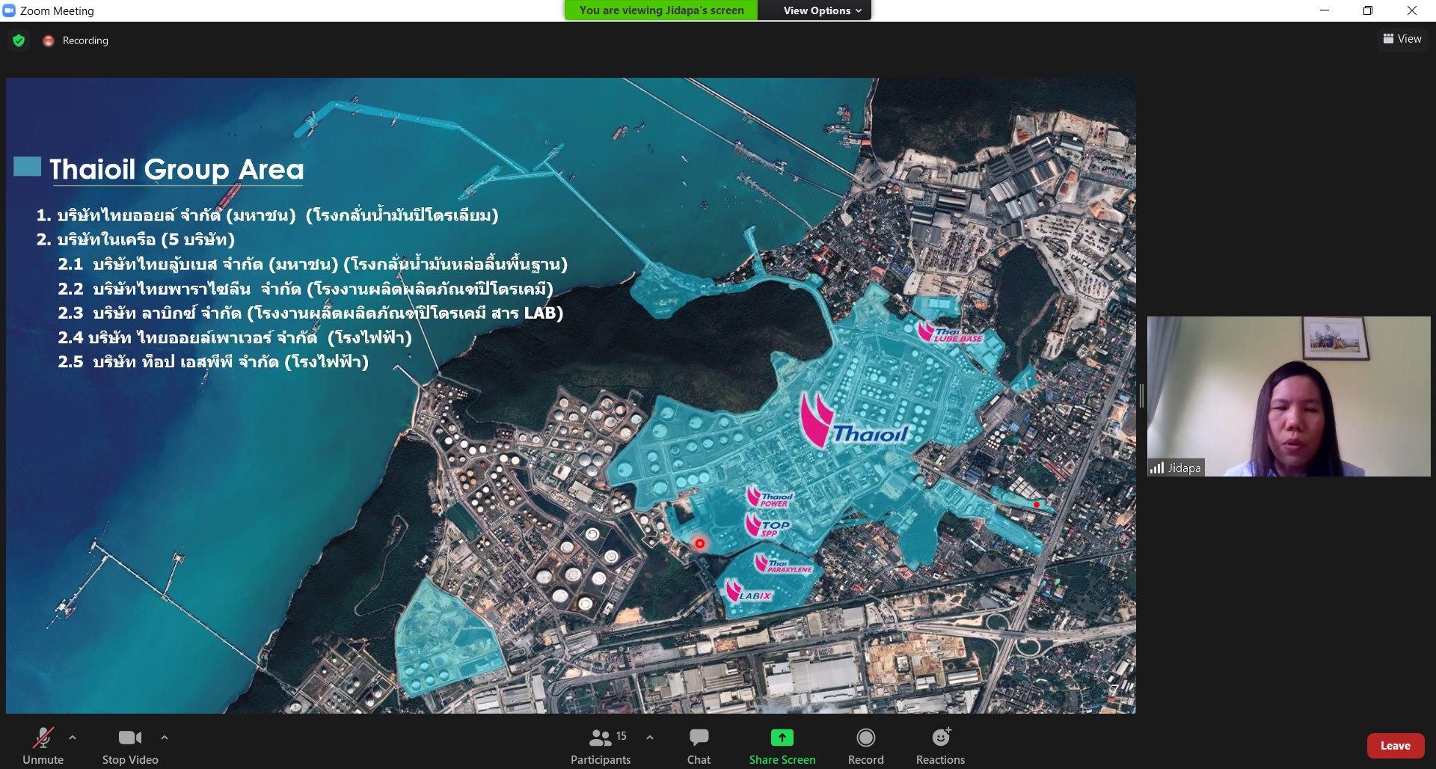Viewport: 1436px width, 769px height.
Task: Leave the meeting
Action: (x=1396, y=746)
